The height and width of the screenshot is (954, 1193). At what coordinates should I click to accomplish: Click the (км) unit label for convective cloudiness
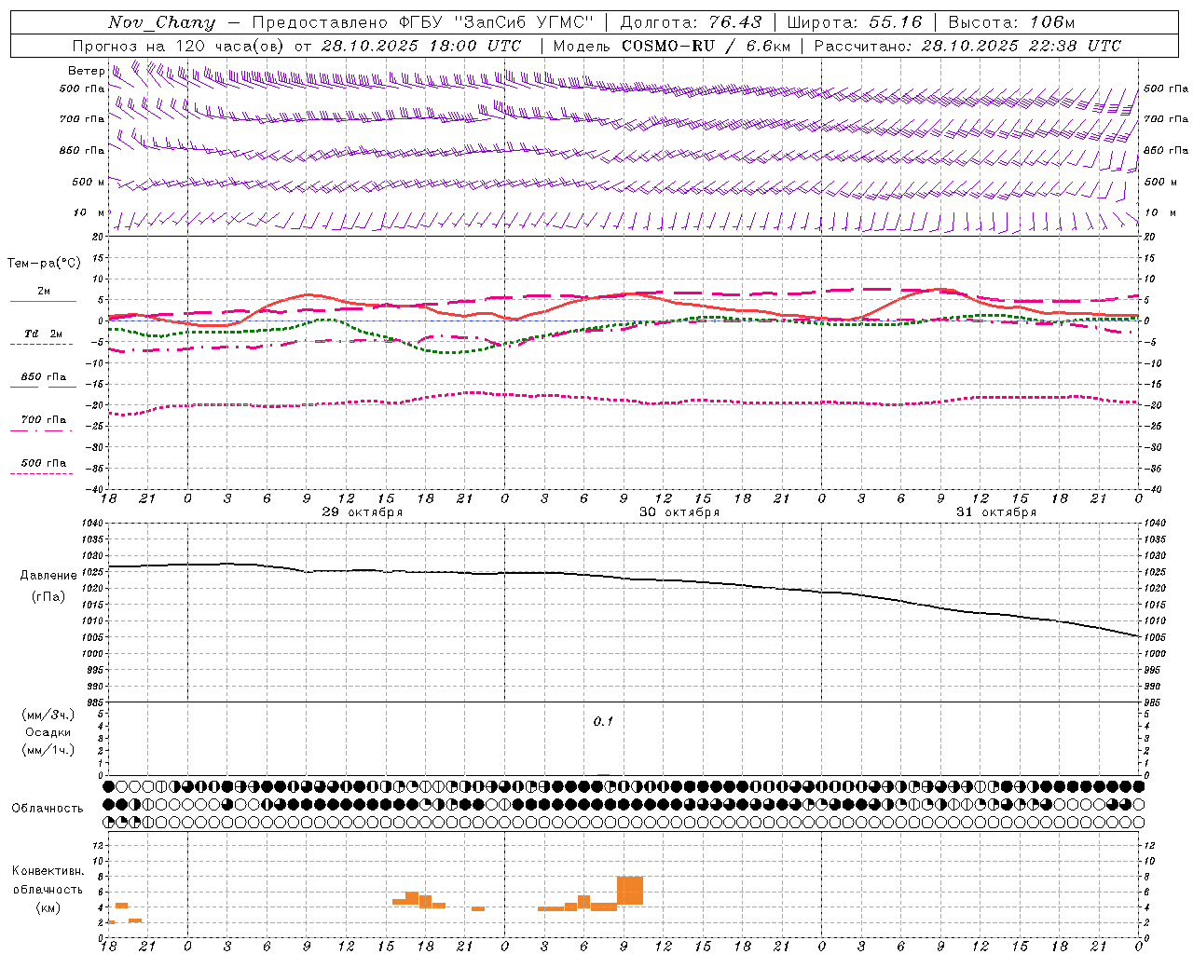(x=48, y=907)
